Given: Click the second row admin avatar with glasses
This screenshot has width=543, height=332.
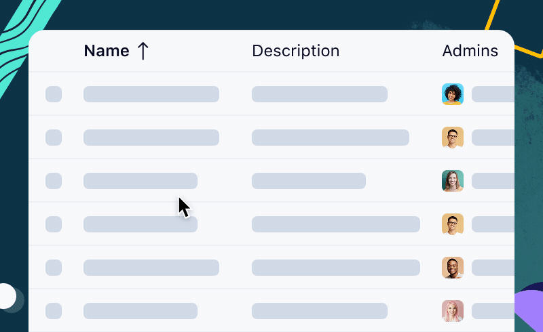Looking at the screenshot, I should click(453, 138).
